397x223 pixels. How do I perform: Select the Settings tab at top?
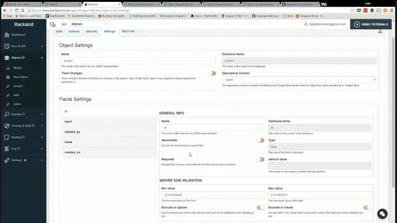tap(110, 32)
